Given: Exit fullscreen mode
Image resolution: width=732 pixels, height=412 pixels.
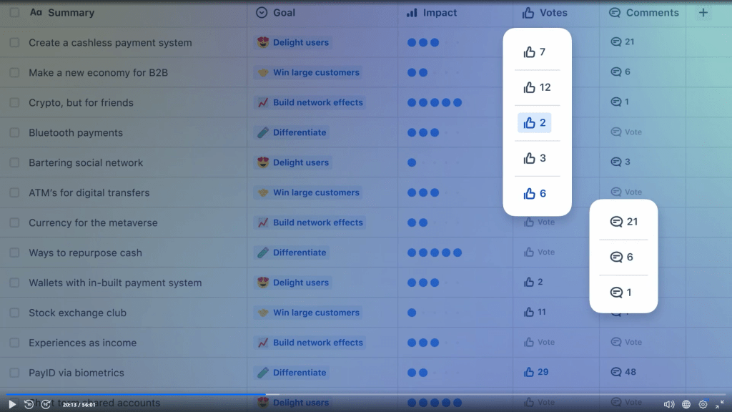Looking at the screenshot, I should [x=720, y=404].
